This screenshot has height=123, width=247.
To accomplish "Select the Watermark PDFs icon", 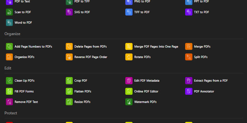I will [129, 102].
